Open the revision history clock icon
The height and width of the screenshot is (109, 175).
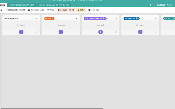(154, 5)
